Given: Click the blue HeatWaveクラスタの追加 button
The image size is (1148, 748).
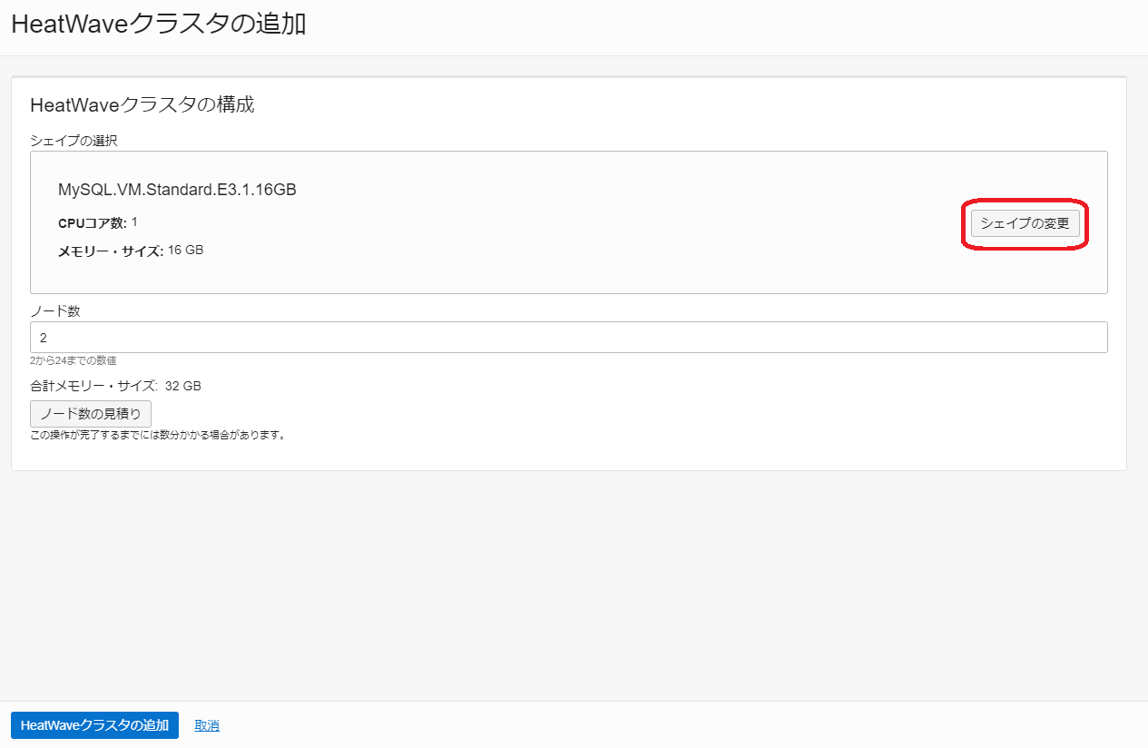Looking at the screenshot, I should tap(94, 725).
